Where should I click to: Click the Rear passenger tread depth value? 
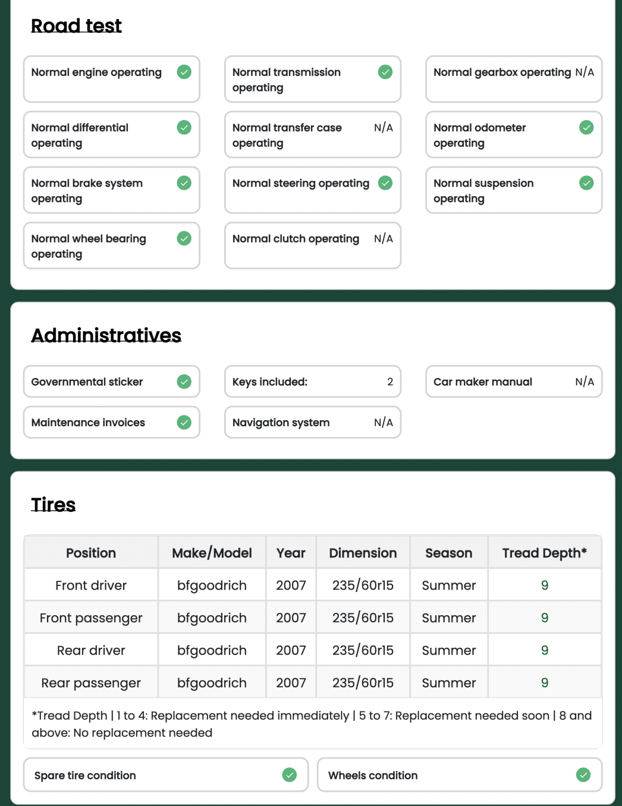(544, 683)
